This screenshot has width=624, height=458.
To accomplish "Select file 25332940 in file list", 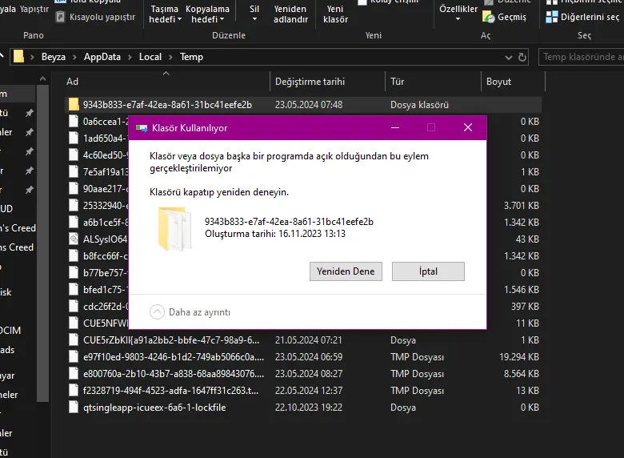I will (x=106, y=206).
